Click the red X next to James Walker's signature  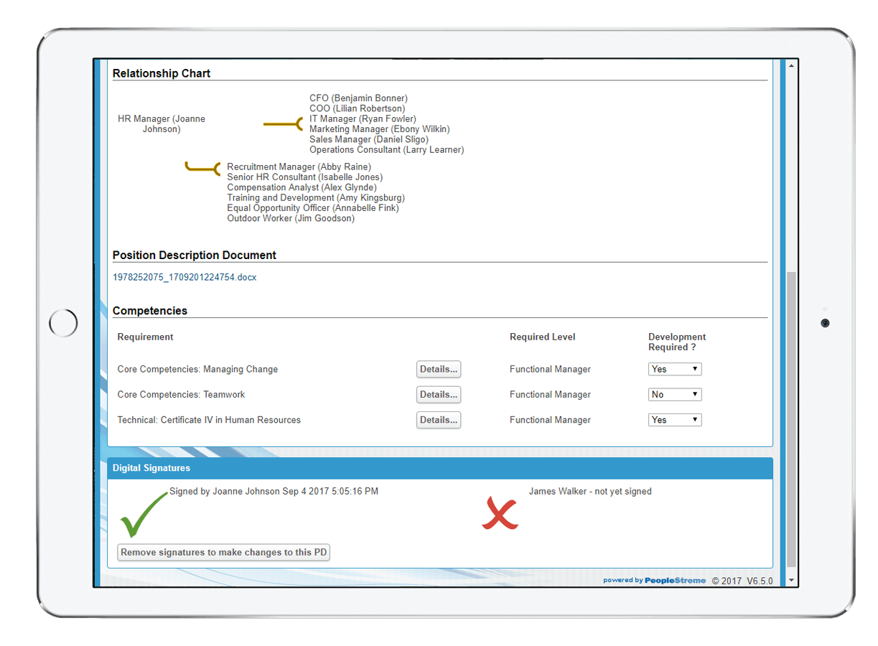point(500,512)
